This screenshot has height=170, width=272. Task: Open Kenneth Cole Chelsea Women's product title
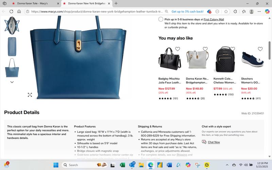tap(225, 80)
